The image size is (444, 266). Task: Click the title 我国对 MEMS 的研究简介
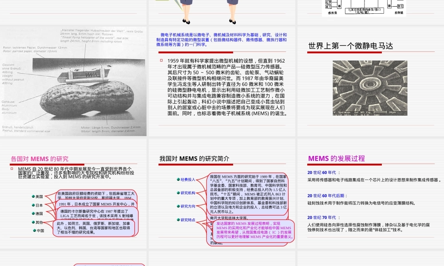(x=194, y=159)
